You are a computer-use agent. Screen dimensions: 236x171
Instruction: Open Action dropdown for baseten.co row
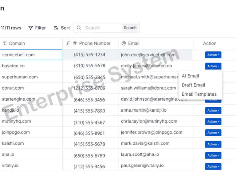tap(213, 66)
